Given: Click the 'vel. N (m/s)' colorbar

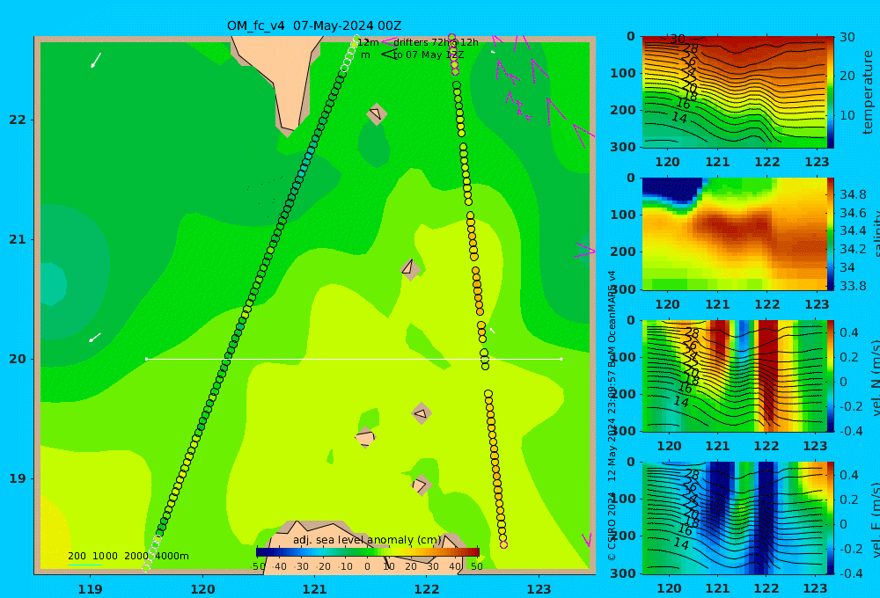Looking at the screenshot, I should click(831, 376).
